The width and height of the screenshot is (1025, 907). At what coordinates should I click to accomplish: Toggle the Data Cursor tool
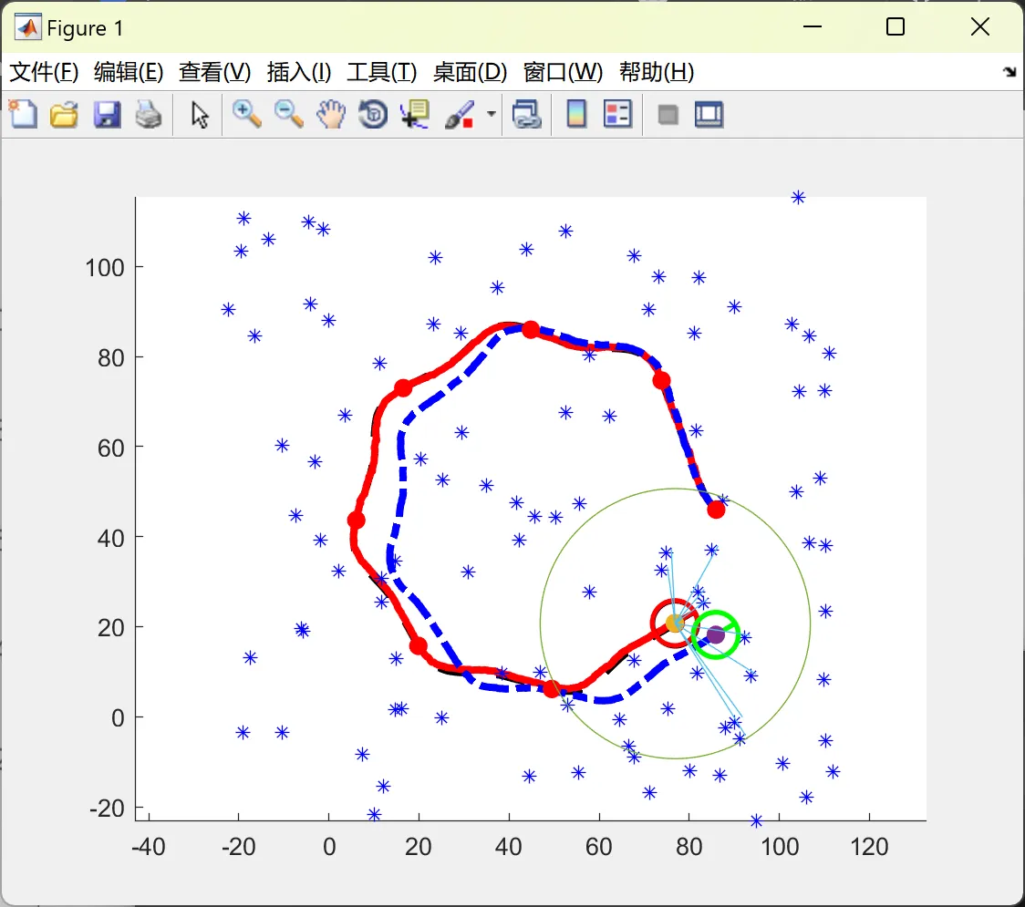tap(415, 114)
